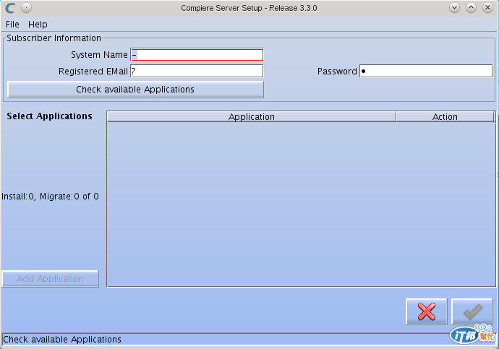The height and width of the screenshot is (349, 499).
Task: Click the 'Registered EMail' label
Action: pos(93,72)
